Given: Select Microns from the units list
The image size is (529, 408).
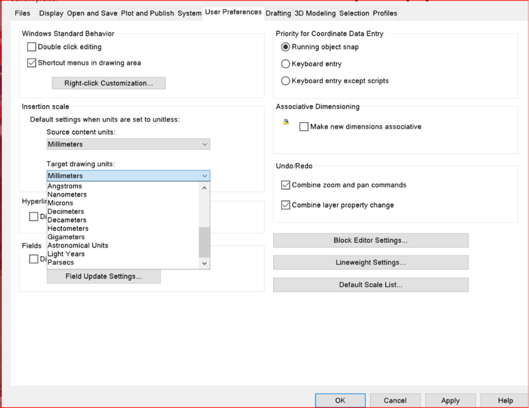Looking at the screenshot, I should point(61,203).
